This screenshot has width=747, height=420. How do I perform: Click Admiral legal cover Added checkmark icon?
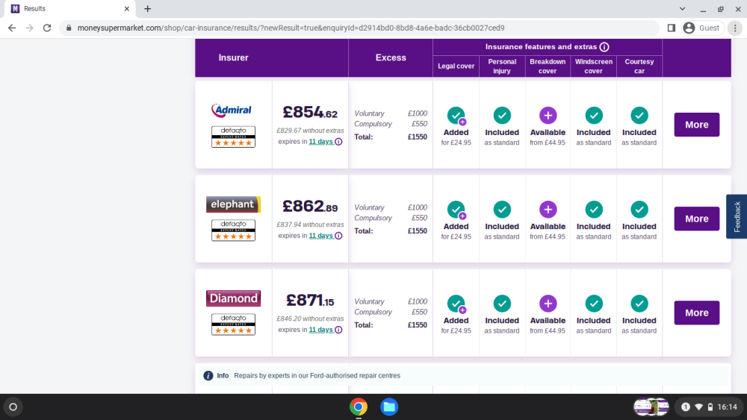click(x=456, y=116)
